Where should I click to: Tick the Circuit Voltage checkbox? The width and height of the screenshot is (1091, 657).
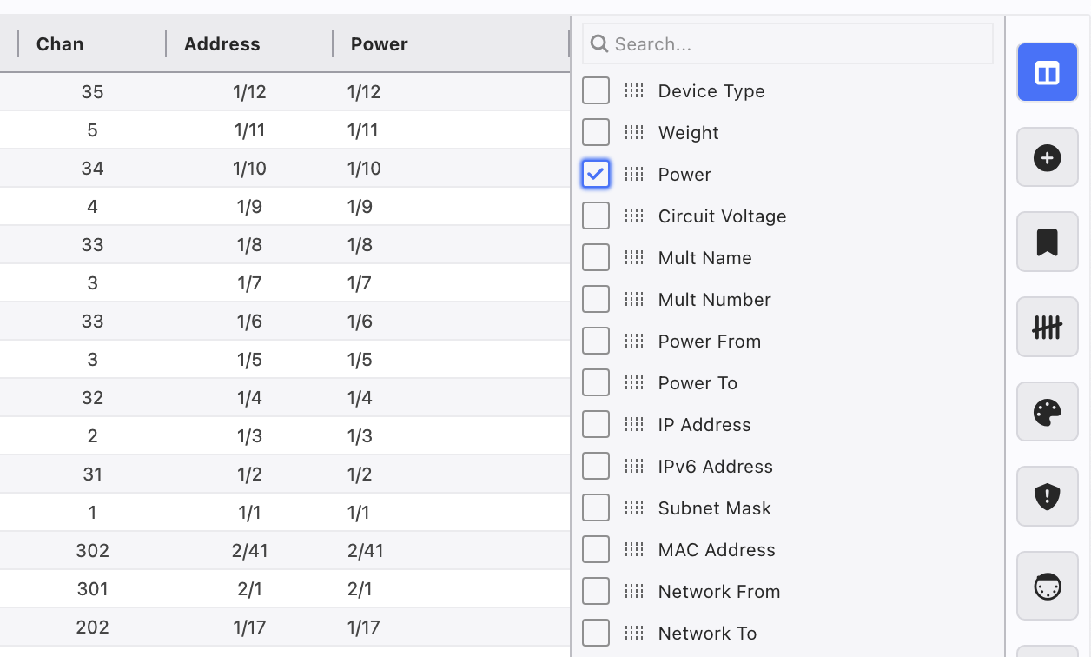[x=596, y=216]
